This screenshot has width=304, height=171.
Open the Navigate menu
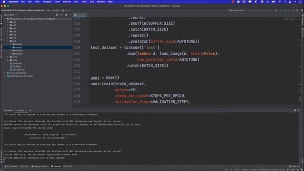click(47, 2)
